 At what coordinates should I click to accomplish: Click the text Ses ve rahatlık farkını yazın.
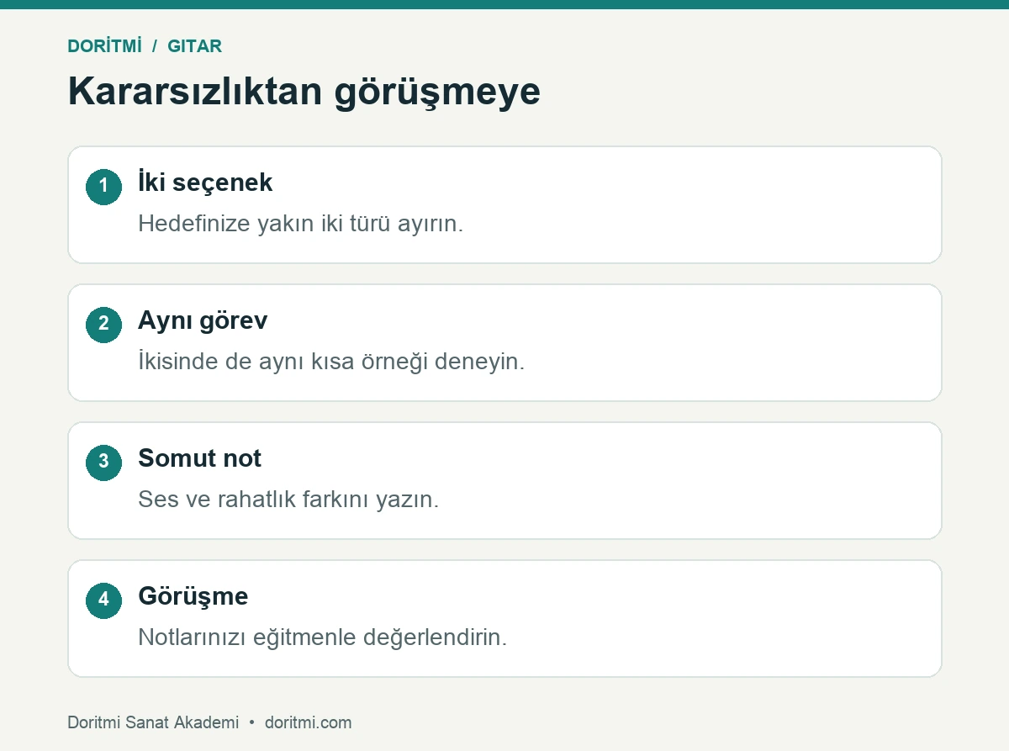[288, 500]
